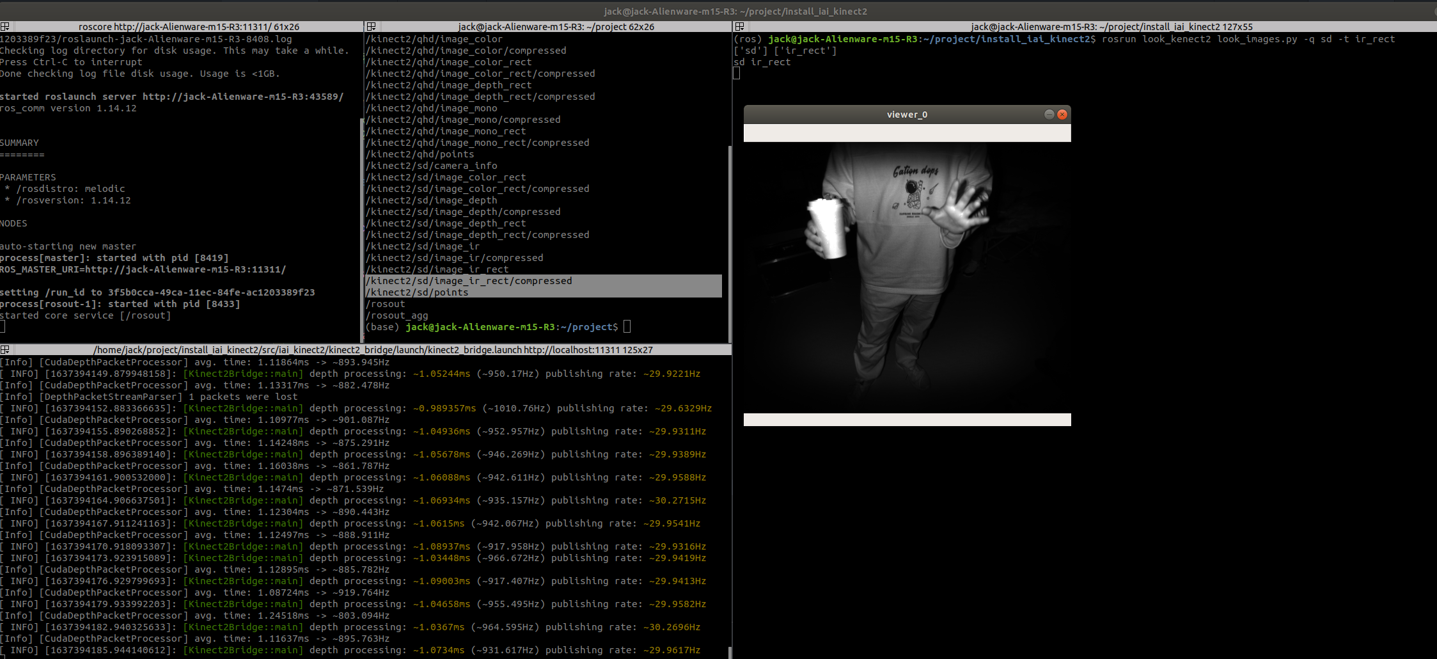
Task: Click the 'sd ir_rect' output line
Action: tap(762, 62)
